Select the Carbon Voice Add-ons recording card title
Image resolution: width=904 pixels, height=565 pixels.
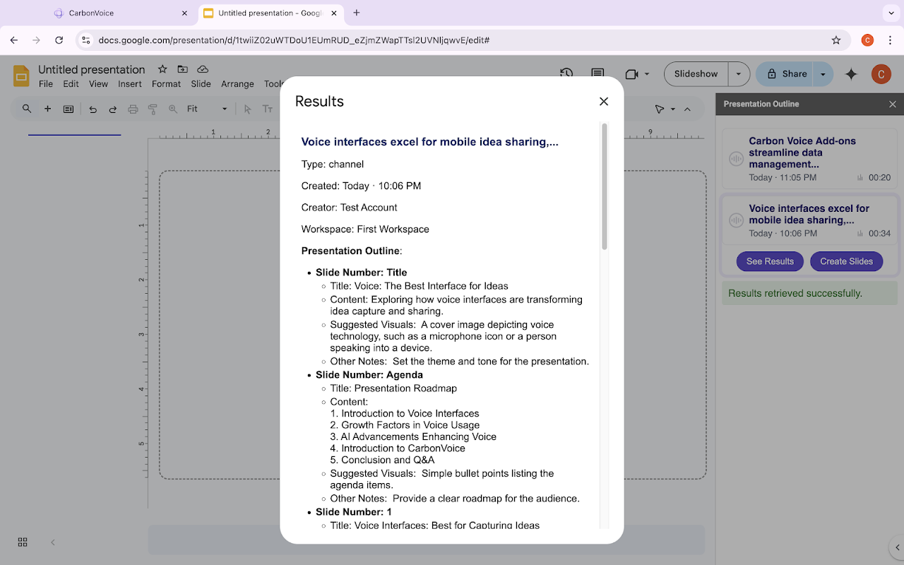point(802,152)
